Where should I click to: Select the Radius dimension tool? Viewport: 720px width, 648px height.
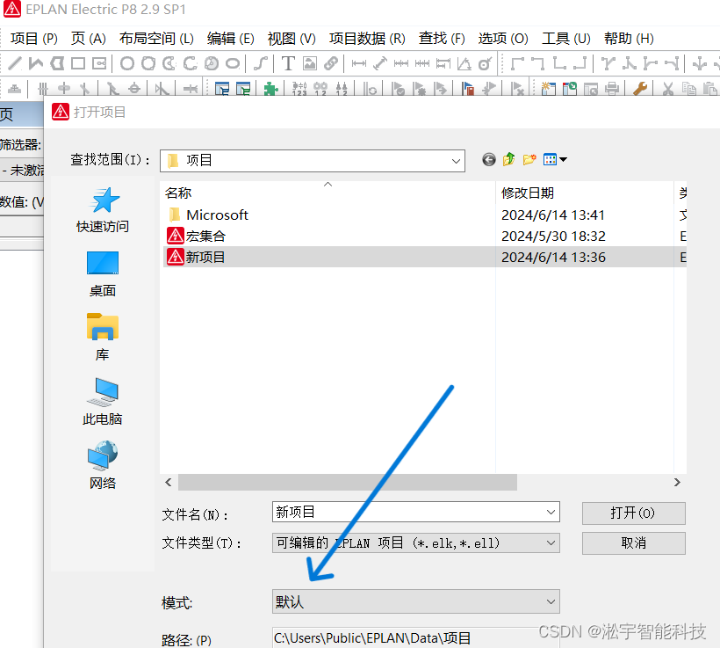click(486, 63)
